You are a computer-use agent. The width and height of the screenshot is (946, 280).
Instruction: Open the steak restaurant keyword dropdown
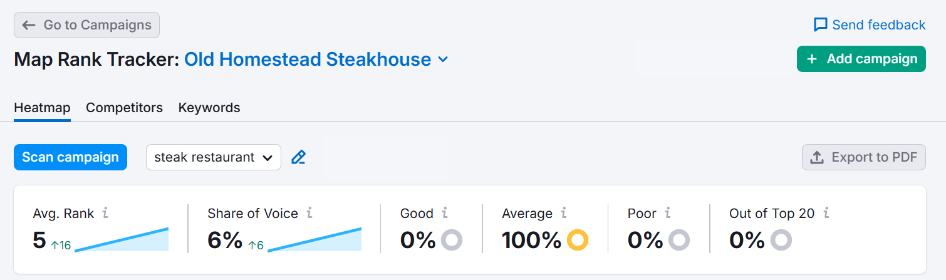[x=213, y=157]
